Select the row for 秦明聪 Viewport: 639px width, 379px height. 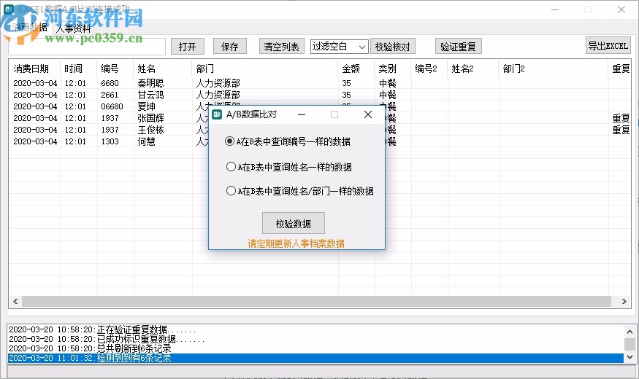tap(320, 83)
